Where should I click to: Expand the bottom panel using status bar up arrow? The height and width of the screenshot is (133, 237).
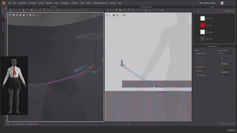click(x=128, y=124)
